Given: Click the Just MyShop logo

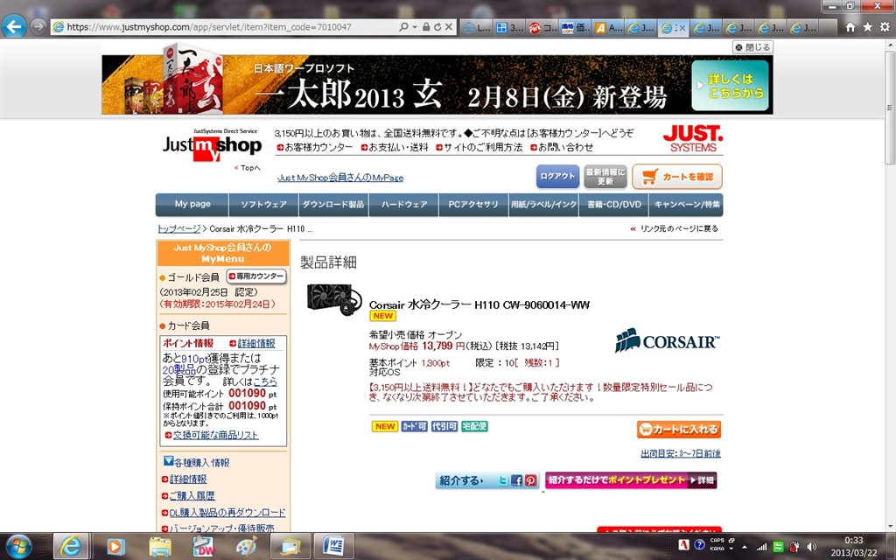Looking at the screenshot, I should (x=212, y=146).
